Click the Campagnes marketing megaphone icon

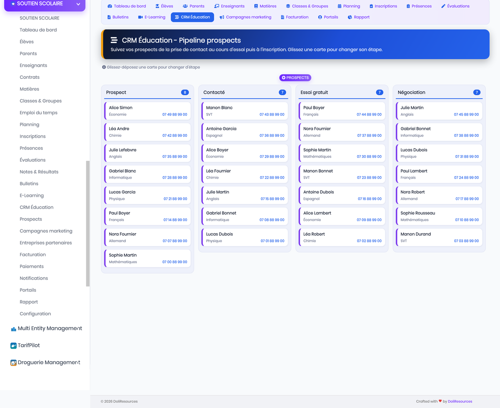(222, 17)
